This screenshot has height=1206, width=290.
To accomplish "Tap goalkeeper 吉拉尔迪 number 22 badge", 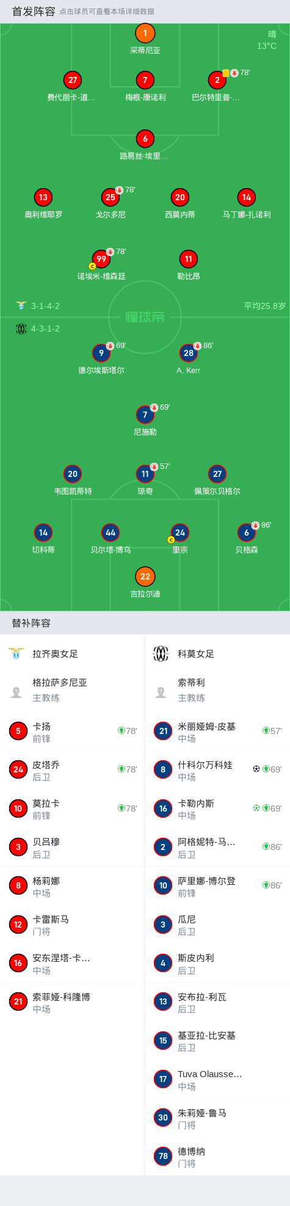I will [x=145, y=576].
